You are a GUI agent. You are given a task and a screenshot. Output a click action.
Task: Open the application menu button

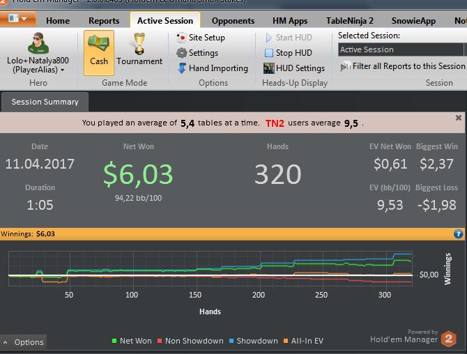pyautogui.click(x=18, y=19)
